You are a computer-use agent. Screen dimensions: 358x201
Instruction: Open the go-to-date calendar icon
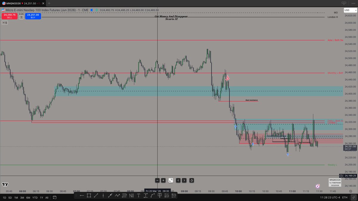54,197
